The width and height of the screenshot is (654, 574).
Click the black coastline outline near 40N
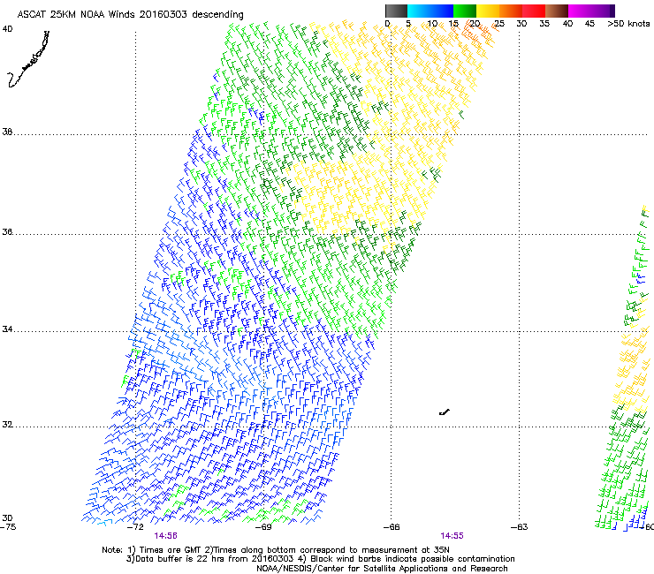pos(28,59)
